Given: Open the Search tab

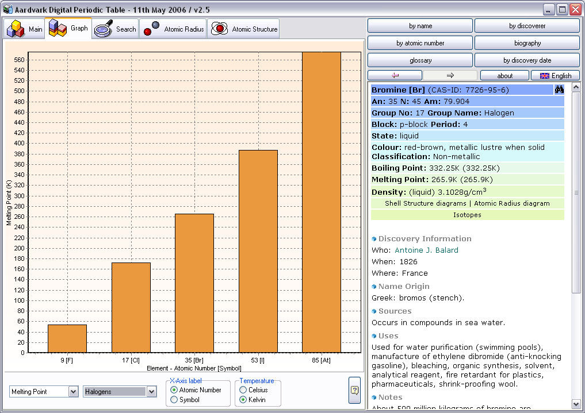Looking at the screenshot, I should pyautogui.click(x=115, y=29).
